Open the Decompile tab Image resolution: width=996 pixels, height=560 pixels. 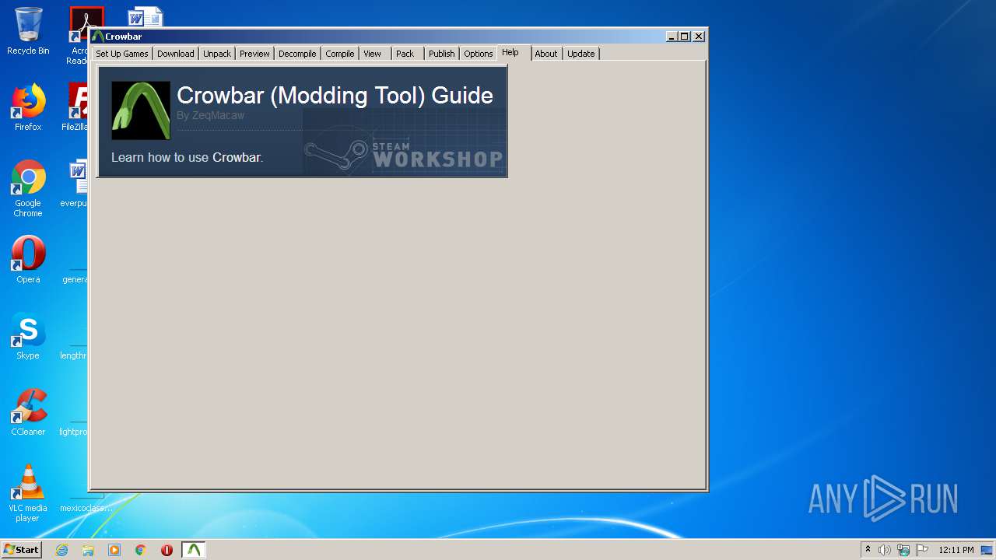click(297, 54)
